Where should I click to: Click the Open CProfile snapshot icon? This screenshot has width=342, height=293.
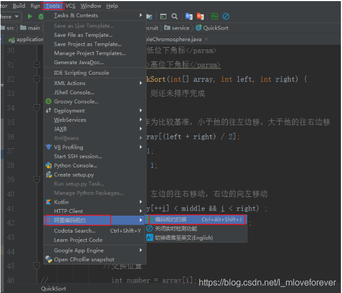pyautogui.click(x=48, y=259)
